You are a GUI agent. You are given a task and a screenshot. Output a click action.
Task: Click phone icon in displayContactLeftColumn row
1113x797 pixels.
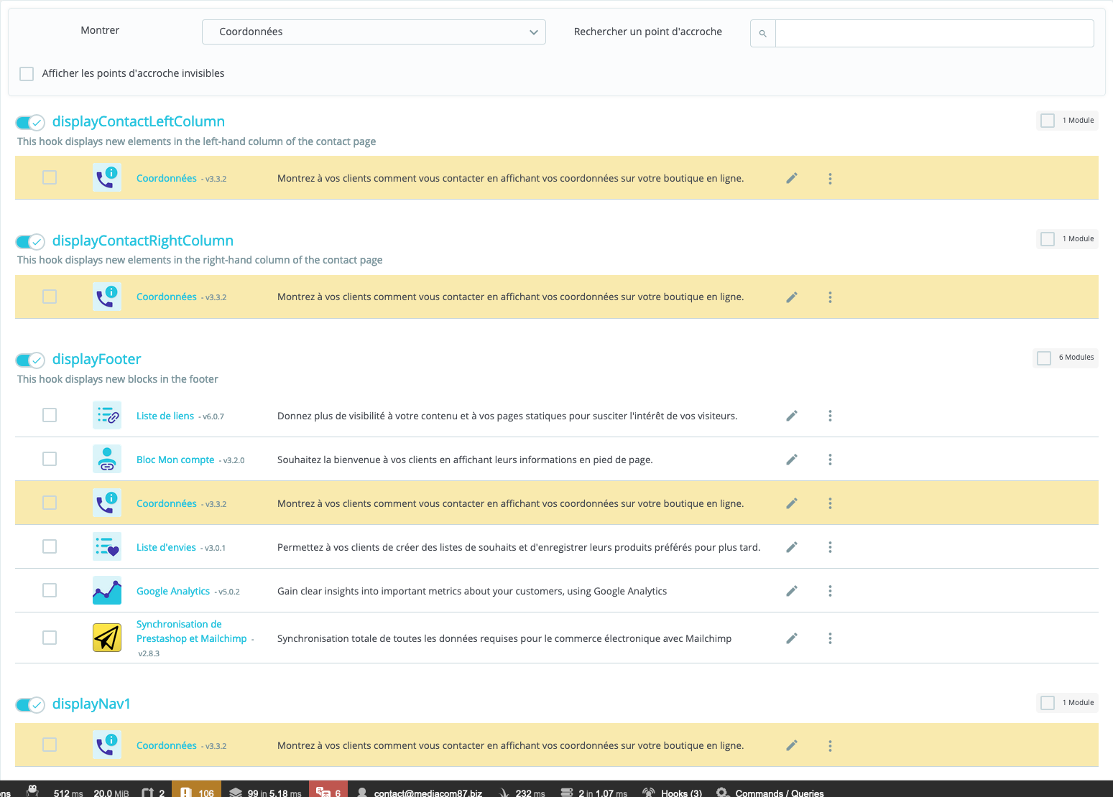click(x=107, y=177)
